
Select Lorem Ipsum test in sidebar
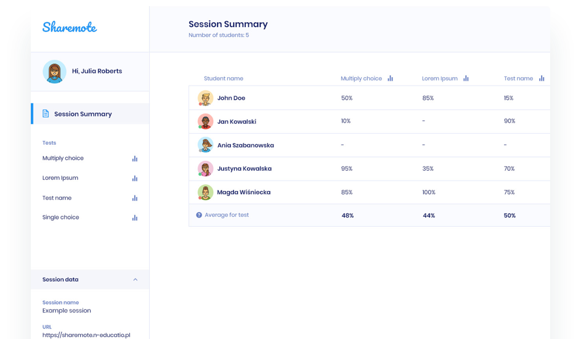point(60,178)
